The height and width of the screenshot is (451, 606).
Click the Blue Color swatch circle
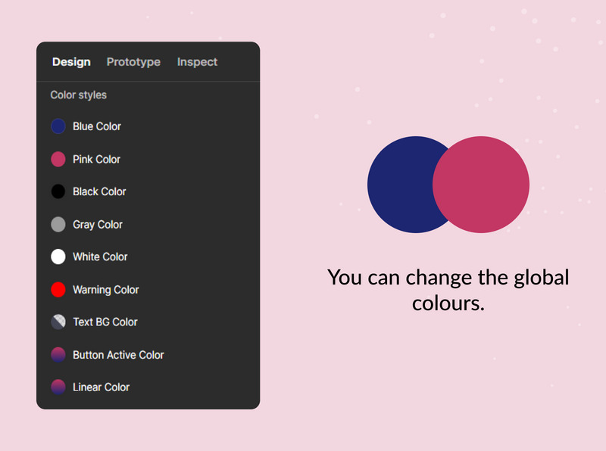[x=58, y=126]
